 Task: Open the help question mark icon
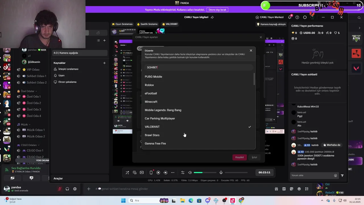(297, 17)
